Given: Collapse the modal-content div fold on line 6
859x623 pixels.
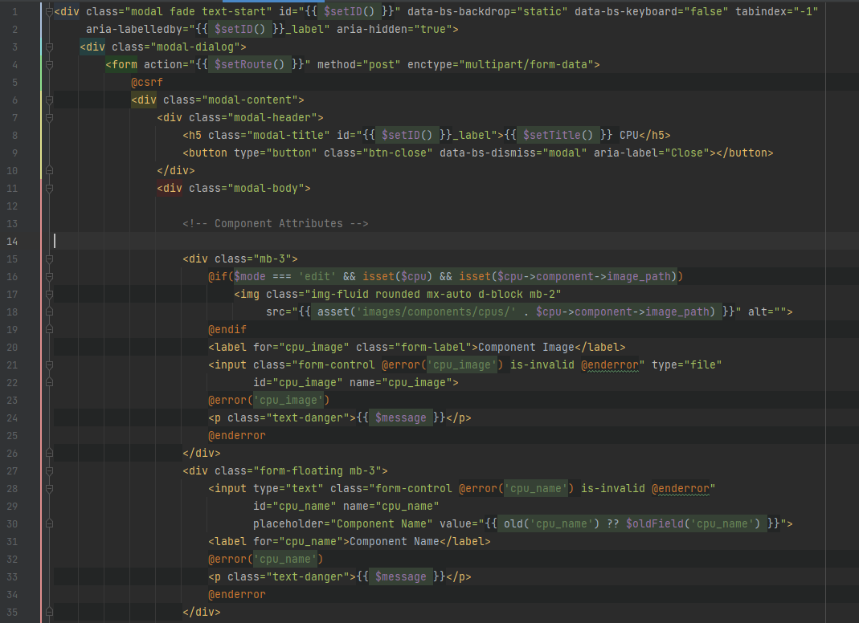Looking at the screenshot, I should point(49,100).
